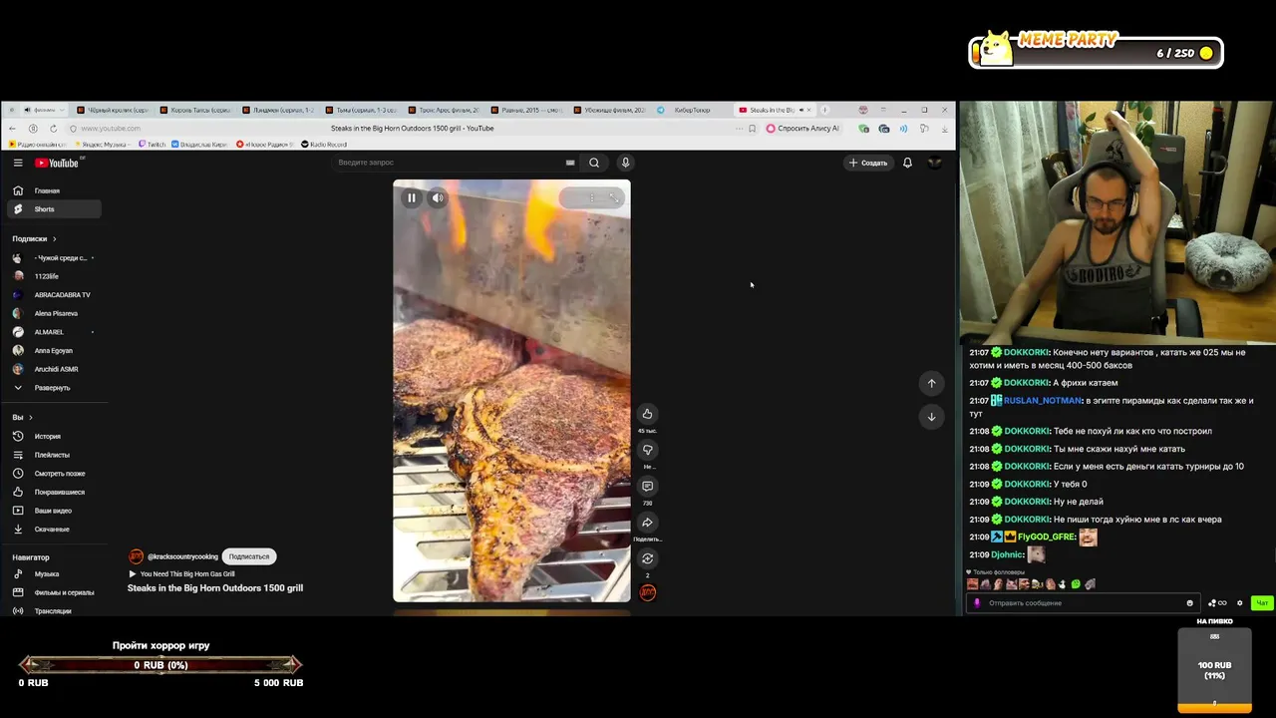Click the Подписаться (Subscribe) button
This screenshot has height=718, width=1276.
tap(249, 556)
